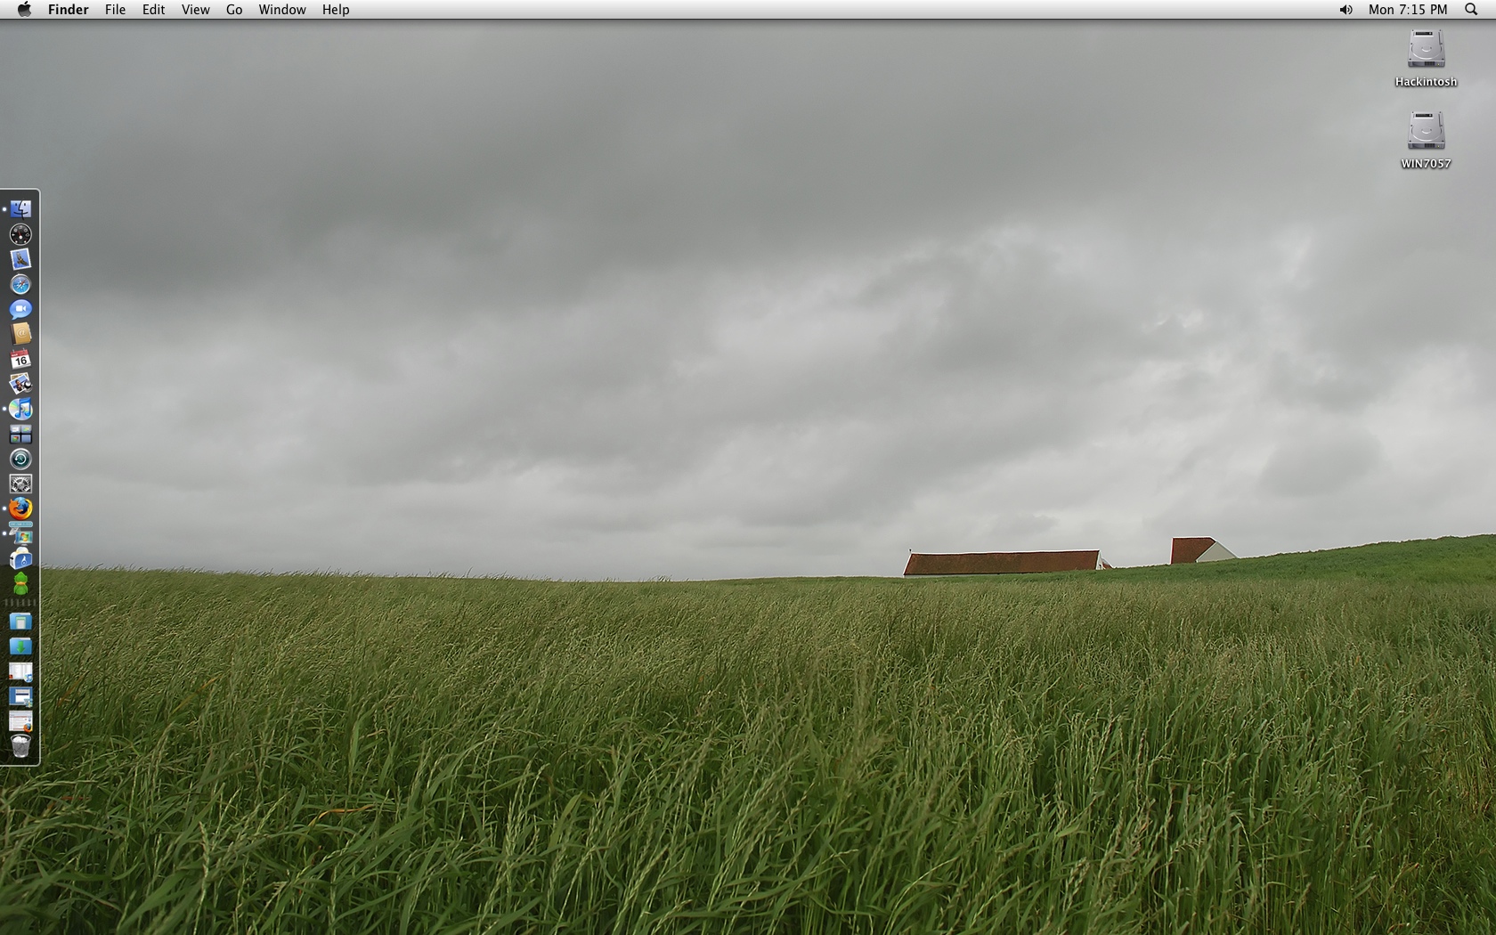Viewport: 1496px width, 935px height.
Task: Open the Window menu
Action: coord(282,10)
